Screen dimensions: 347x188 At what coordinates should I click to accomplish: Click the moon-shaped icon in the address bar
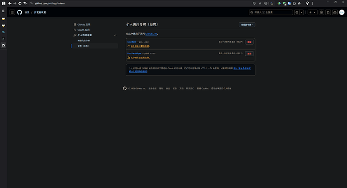(272, 4)
